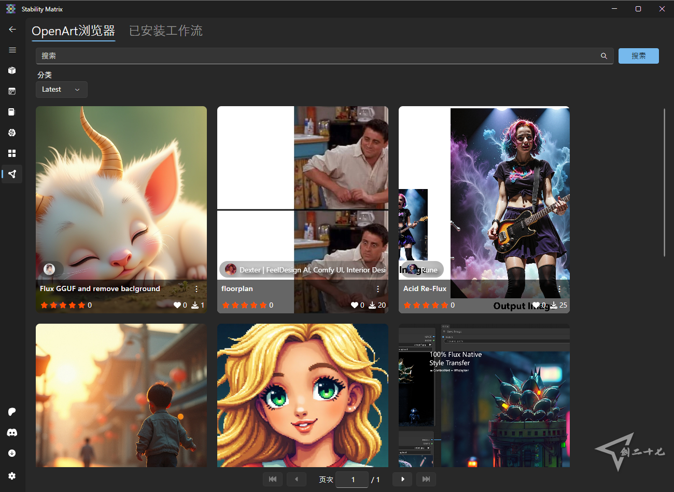Screen dimensions: 674x492
Task: Open the hamburger navigation menu
Action: click(12, 50)
